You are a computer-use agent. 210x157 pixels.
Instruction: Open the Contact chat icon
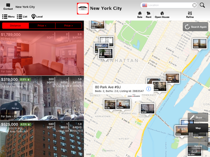tap(8, 7)
